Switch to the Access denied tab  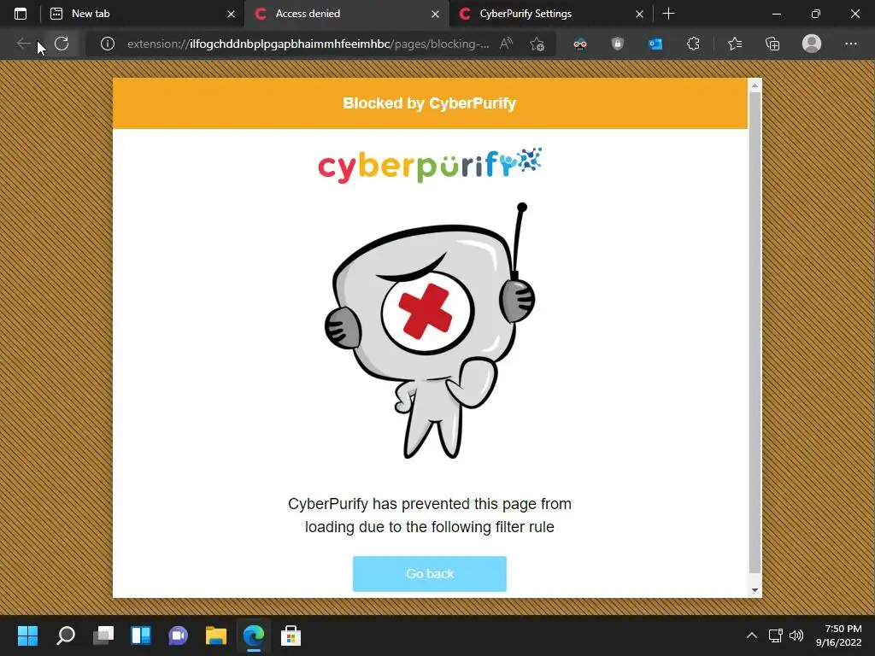coord(346,14)
